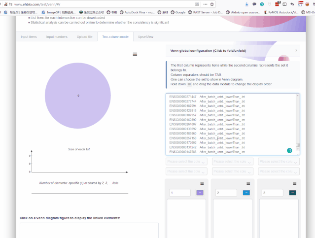The image size is (315, 238).
Task: Open the Venn chart hamburger menu
Action: [135, 54]
